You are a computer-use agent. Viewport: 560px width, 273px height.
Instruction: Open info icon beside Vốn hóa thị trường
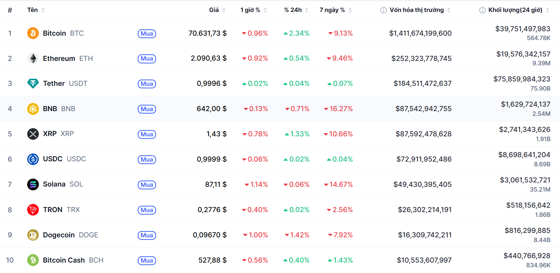tap(383, 10)
